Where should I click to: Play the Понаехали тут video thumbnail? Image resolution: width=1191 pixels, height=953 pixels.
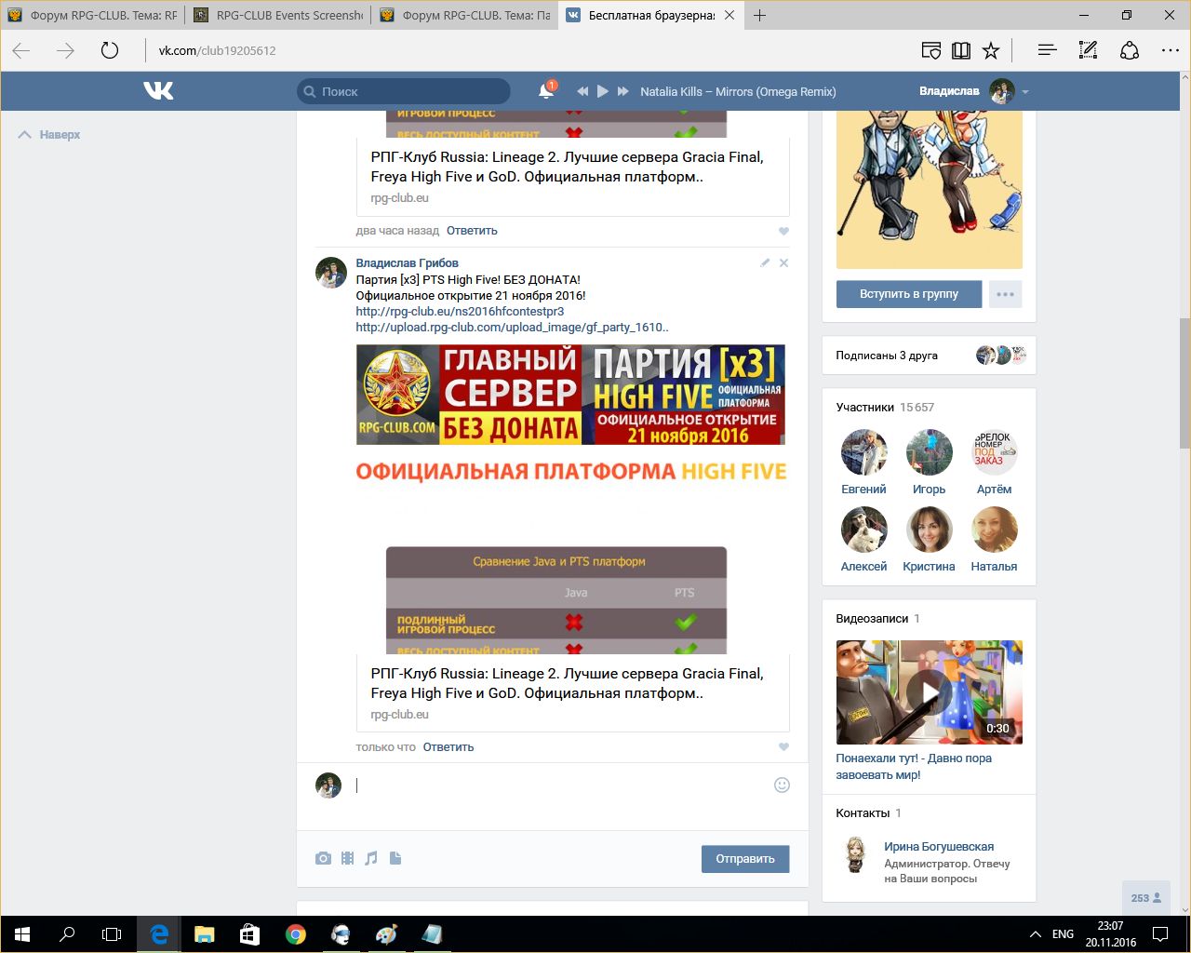pyautogui.click(x=929, y=691)
